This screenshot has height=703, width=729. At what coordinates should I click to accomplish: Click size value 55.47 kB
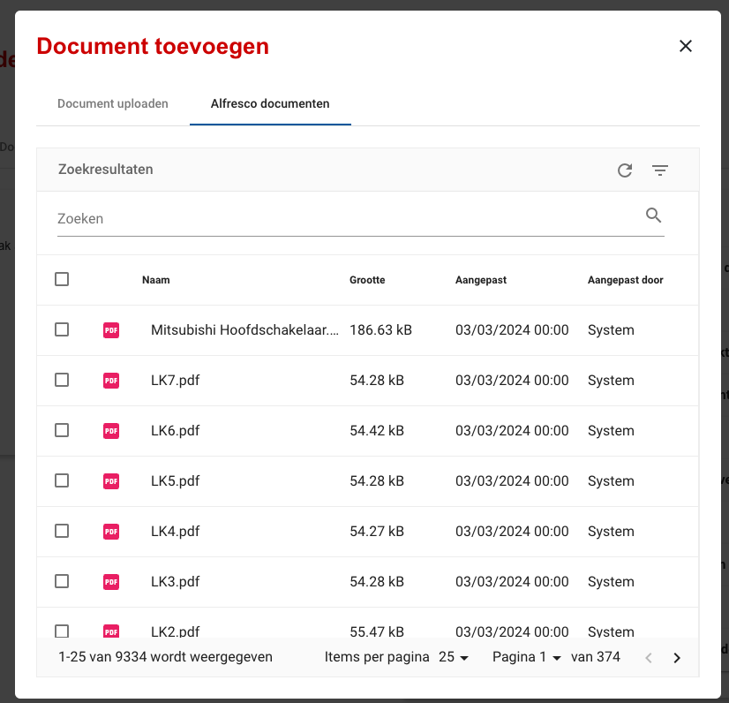click(x=377, y=631)
